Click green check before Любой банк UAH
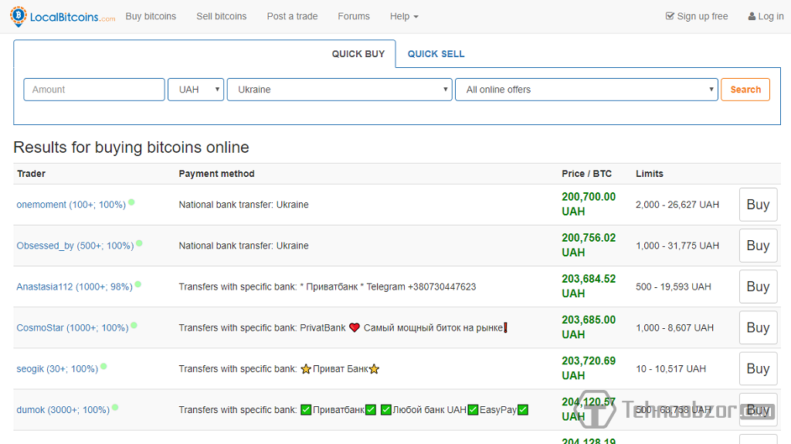791x444 pixels. click(x=386, y=410)
